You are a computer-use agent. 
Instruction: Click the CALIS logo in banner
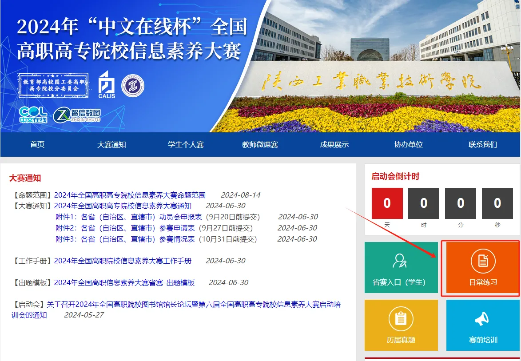[x=107, y=84]
